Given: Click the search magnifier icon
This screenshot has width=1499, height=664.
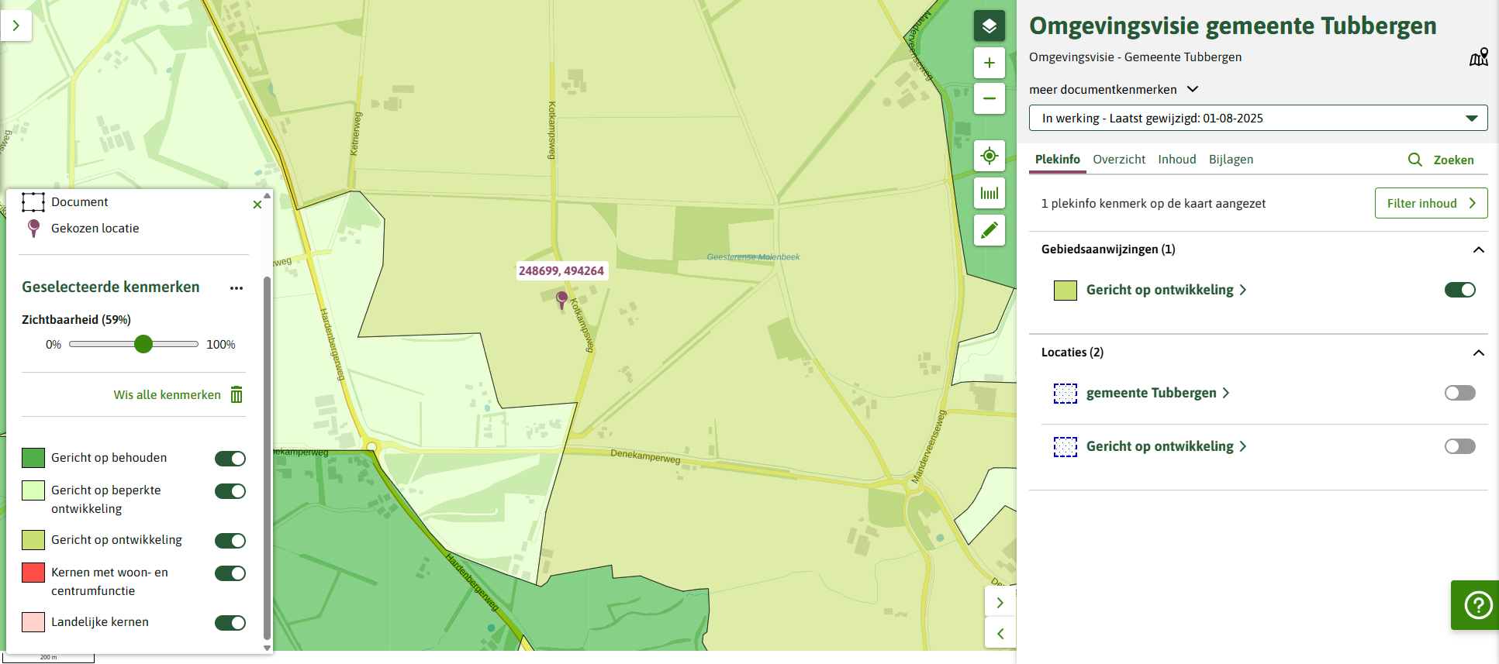Looking at the screenshot, I should click(1415, 160).
